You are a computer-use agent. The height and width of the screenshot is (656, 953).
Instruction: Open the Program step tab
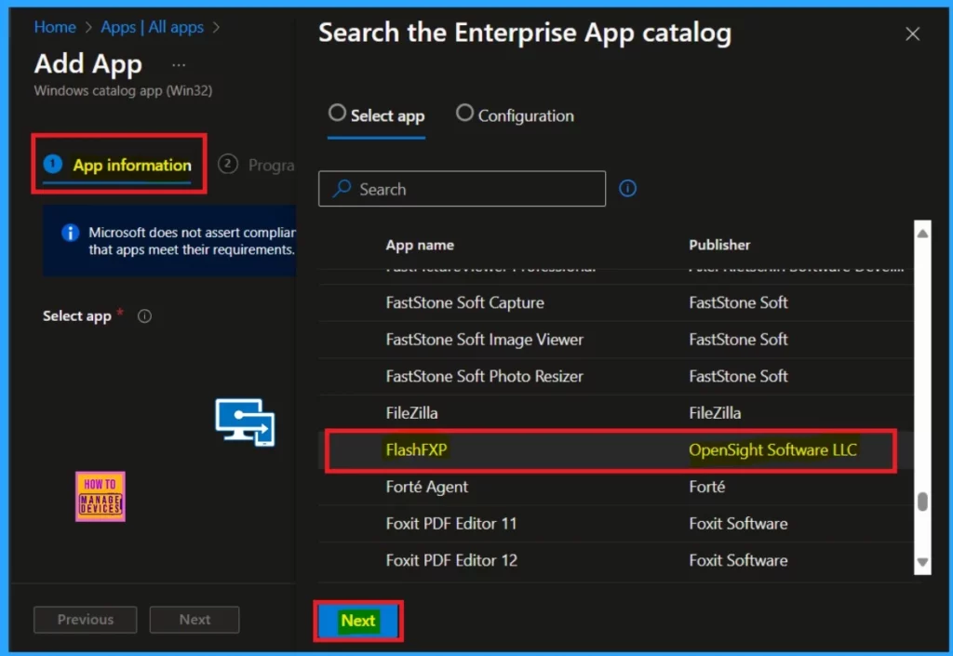(x=257, y=165)
